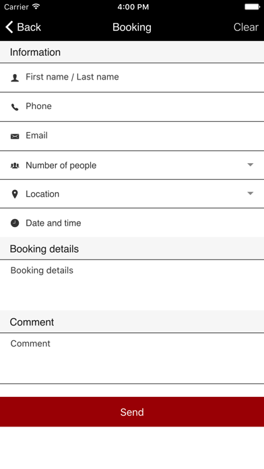Tap the Wi-Fi signal icon in status bar
This screenshot has width=264, height=469.
(x=36, y=7)
